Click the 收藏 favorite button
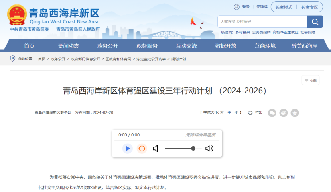Image resolution: width=331 pixels, height=192 pixels. tap(310, 80)
